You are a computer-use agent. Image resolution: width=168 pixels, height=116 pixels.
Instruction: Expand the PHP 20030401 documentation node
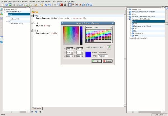click(x=128, y=12)
